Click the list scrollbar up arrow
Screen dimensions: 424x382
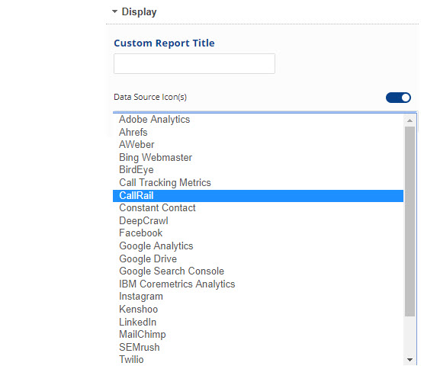coord(410,120)
